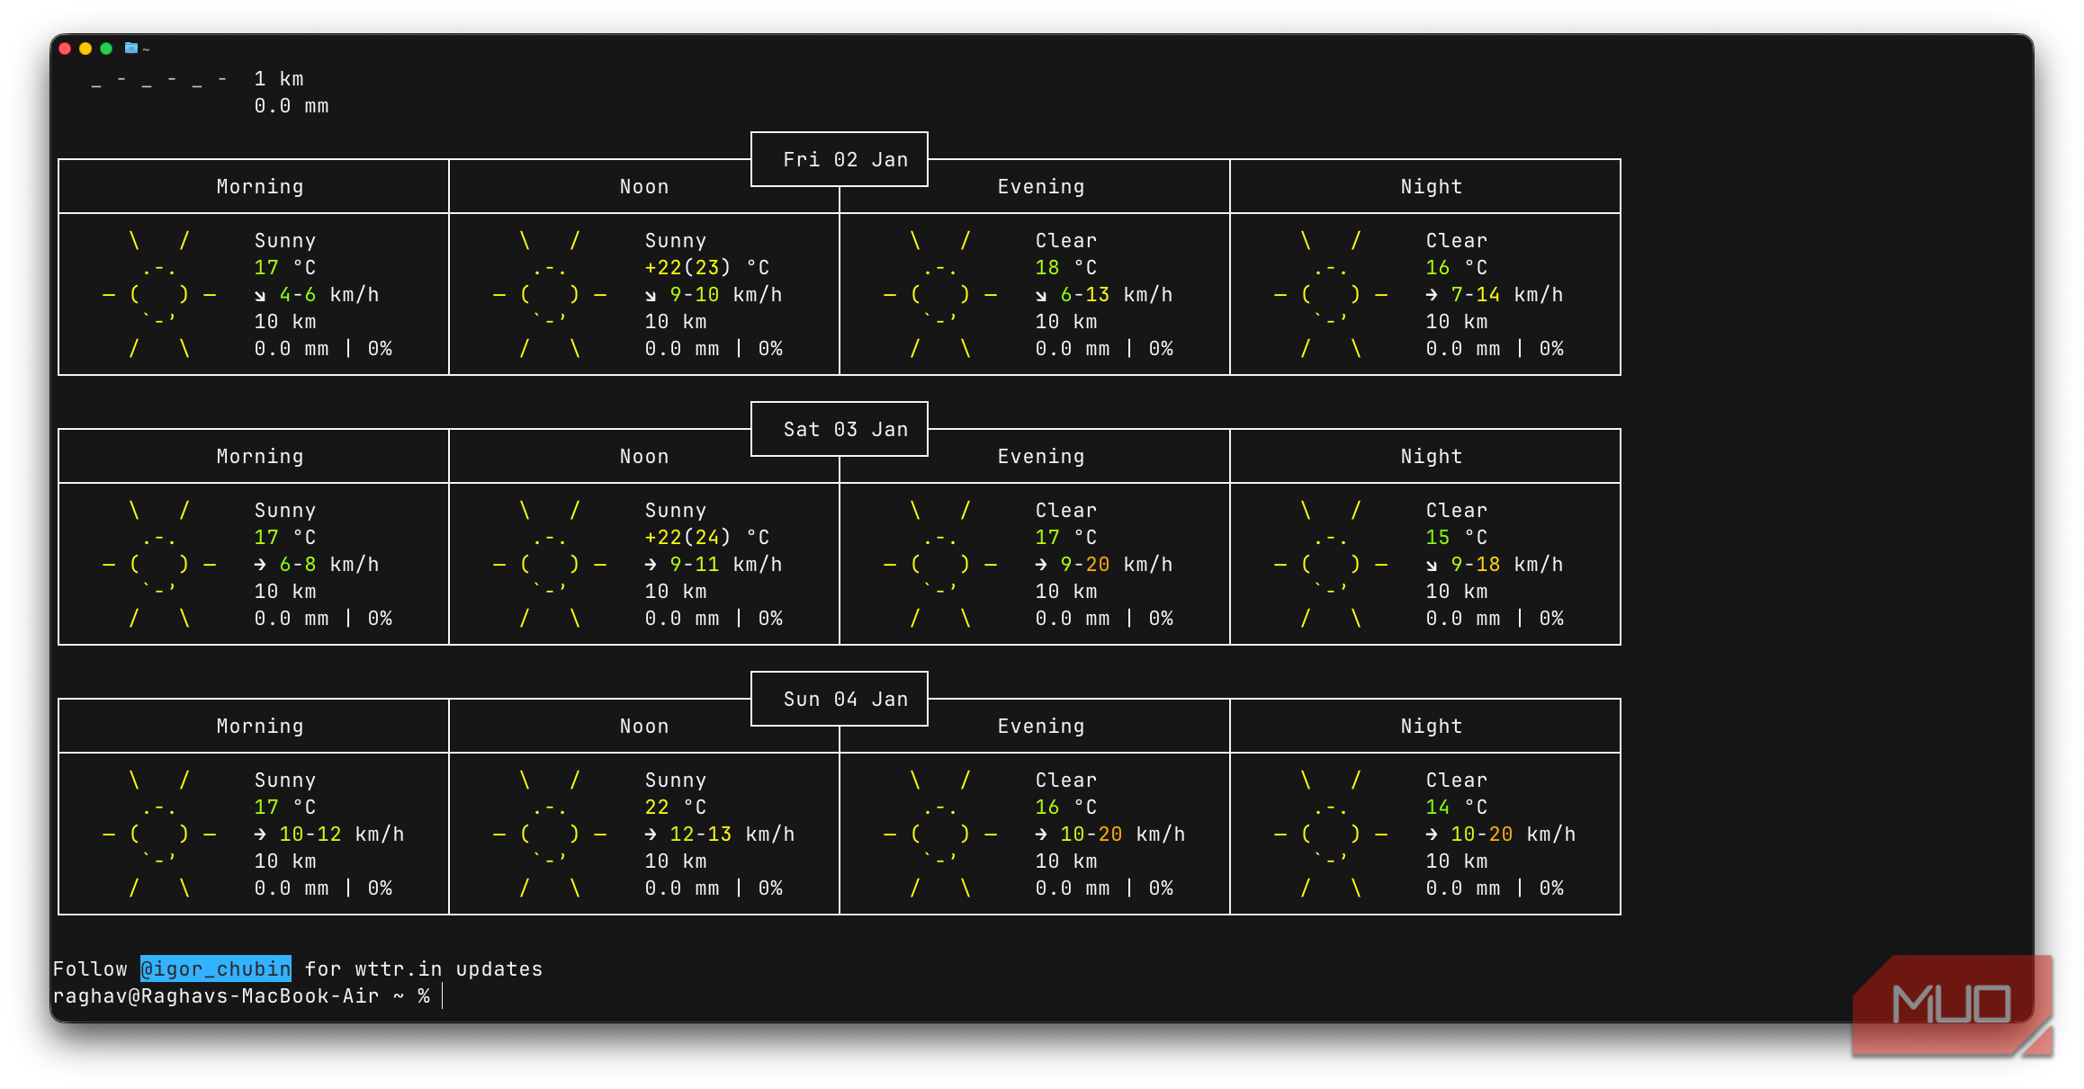Screen dimensions: 2084x1089
Task: Click the sun icon for Saturday Noon
Action: pos(550,564)
